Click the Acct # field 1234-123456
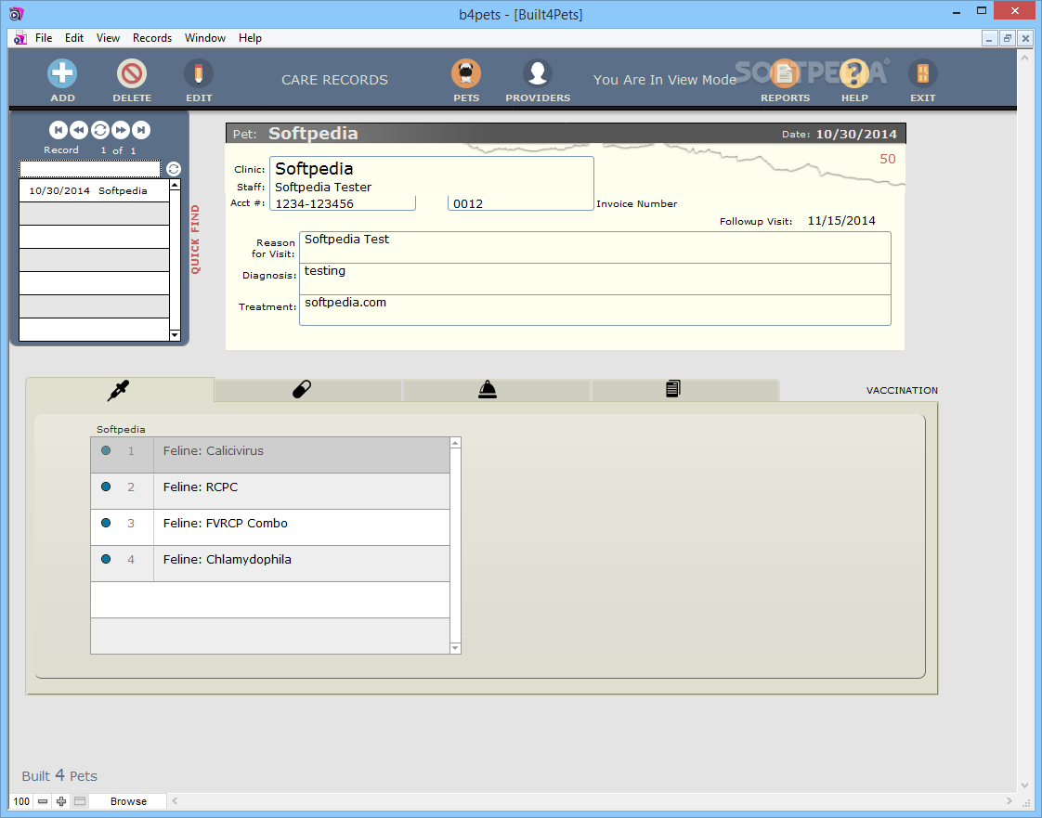1042x818 pixels. point(343,203)
